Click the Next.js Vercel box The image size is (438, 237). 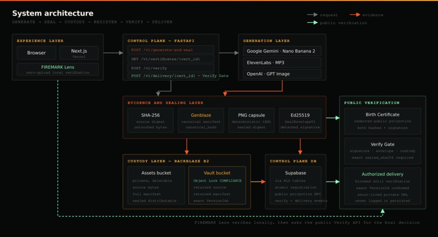pyautogui.click(x=79, y=53)
